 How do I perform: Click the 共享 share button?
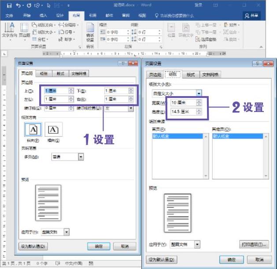[251, 16]
